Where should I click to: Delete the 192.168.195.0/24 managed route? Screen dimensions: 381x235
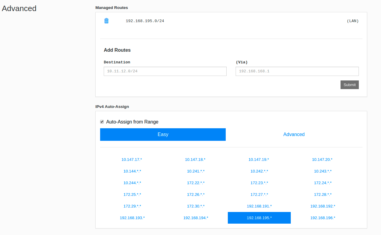[x=106, y=21]
